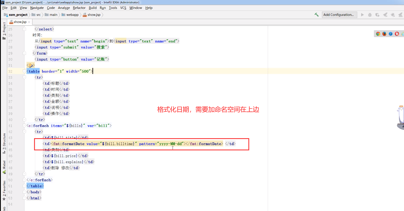Click line number 32 in the gutter
This screenshot has width=404, height=211.
[x=10, y=71]
